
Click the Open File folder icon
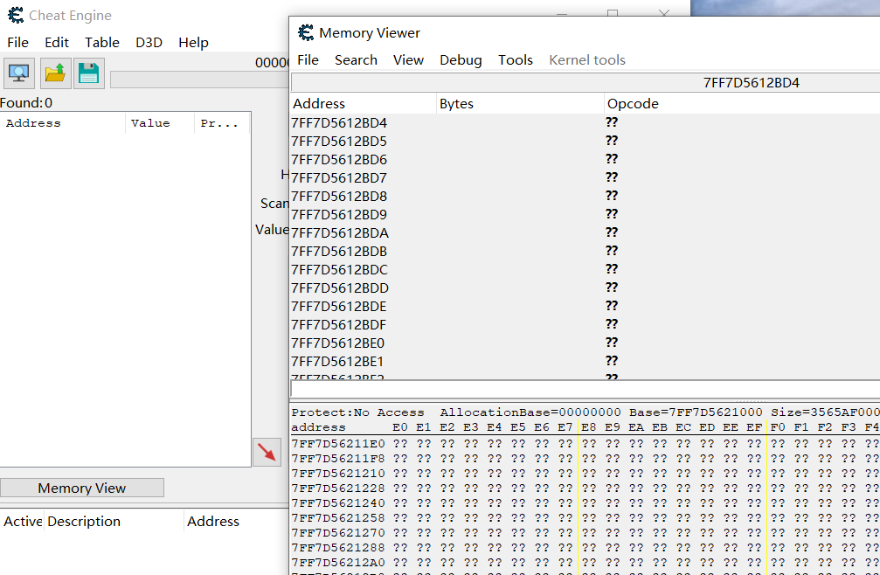click(x=56, y=73)
